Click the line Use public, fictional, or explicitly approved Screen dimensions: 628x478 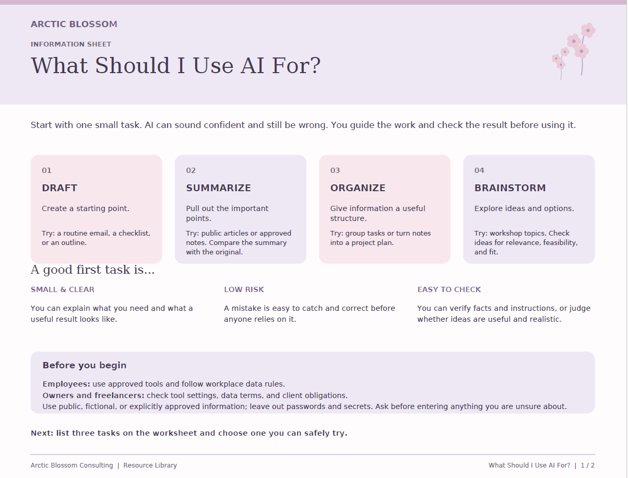[x=305, y=406]
